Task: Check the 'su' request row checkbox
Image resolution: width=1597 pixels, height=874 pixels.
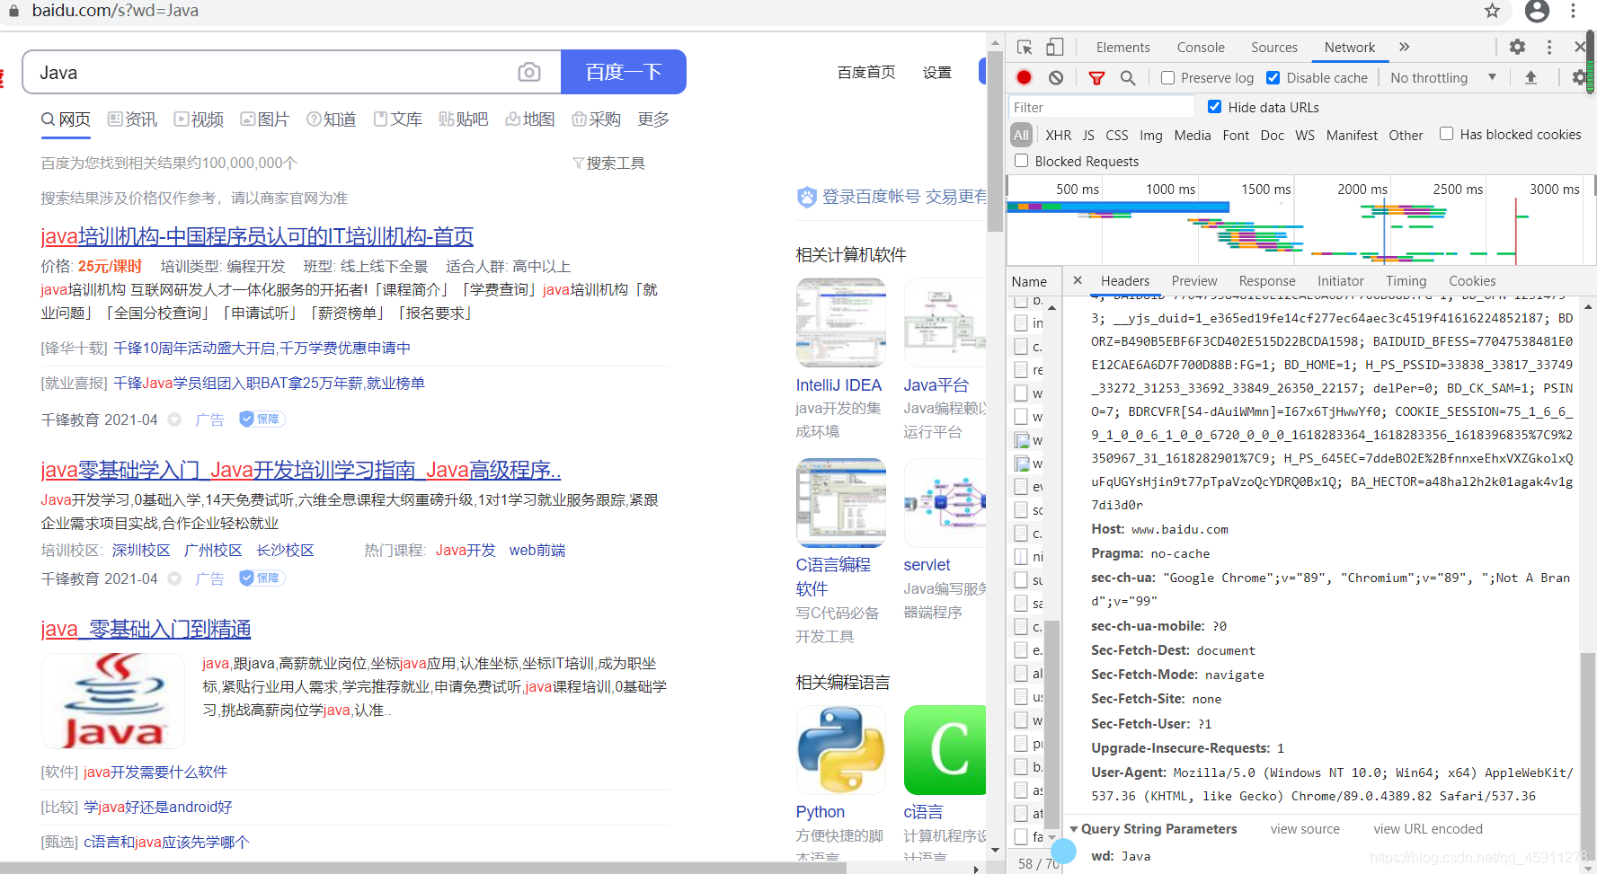Action: 1021,579
